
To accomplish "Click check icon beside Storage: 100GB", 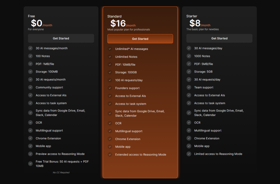I will coord(110,72).
